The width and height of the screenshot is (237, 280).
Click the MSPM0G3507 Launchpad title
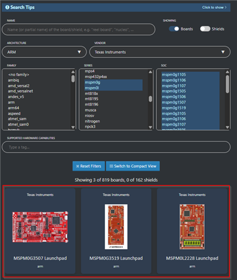(x=40, y=258)
